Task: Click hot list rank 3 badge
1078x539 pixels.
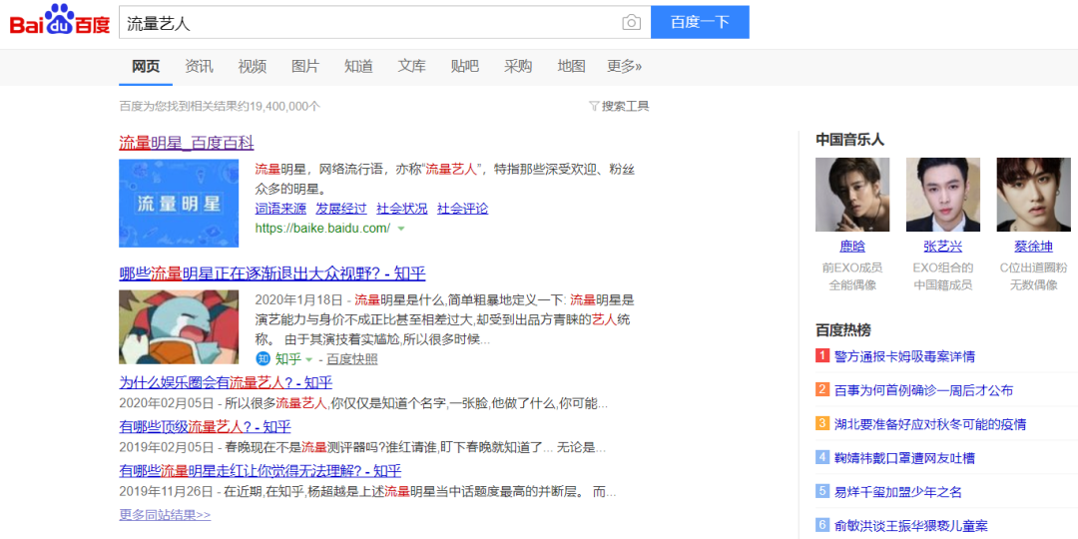Action: click(x=822, y=423)
